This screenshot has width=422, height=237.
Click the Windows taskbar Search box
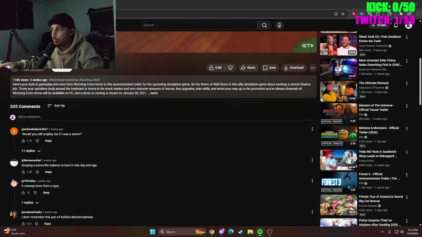point(182,232)
